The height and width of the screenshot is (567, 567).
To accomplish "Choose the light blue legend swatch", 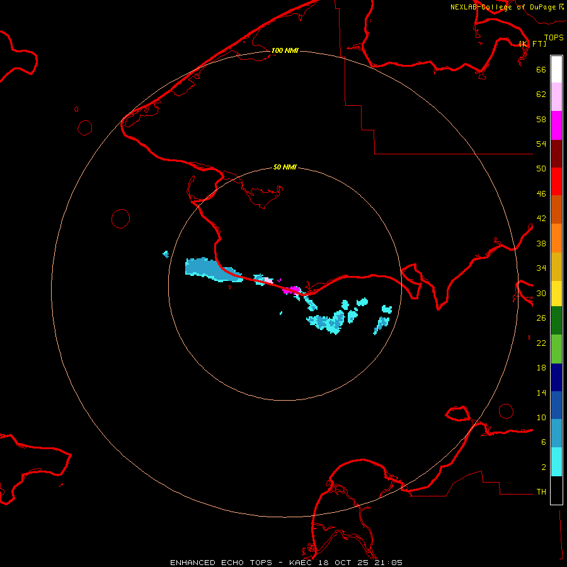I will (556, 433).
